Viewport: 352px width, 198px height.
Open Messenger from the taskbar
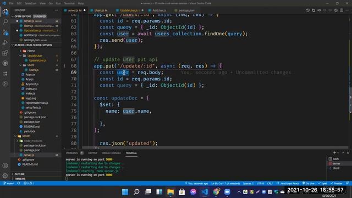[x=193, y=192]
